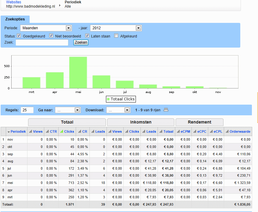This screenshot has height=212, width=258.
Task: Click the chart bar for jul
Action: click(125, 84)
